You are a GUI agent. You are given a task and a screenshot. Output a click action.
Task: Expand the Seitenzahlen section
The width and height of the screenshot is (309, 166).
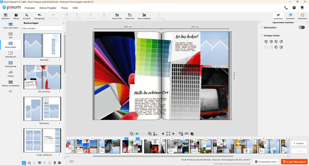point(261,27)
